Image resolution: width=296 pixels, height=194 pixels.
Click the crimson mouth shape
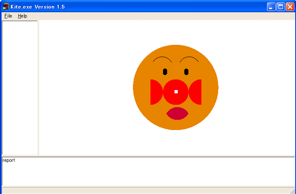click(x=177, y=114)
